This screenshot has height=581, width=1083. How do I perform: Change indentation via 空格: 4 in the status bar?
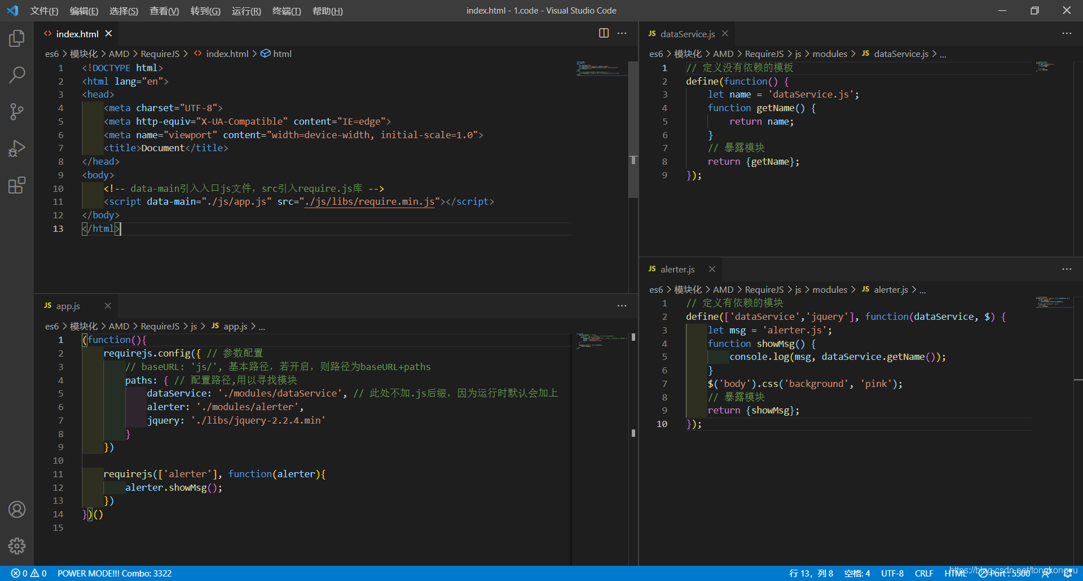857,573
